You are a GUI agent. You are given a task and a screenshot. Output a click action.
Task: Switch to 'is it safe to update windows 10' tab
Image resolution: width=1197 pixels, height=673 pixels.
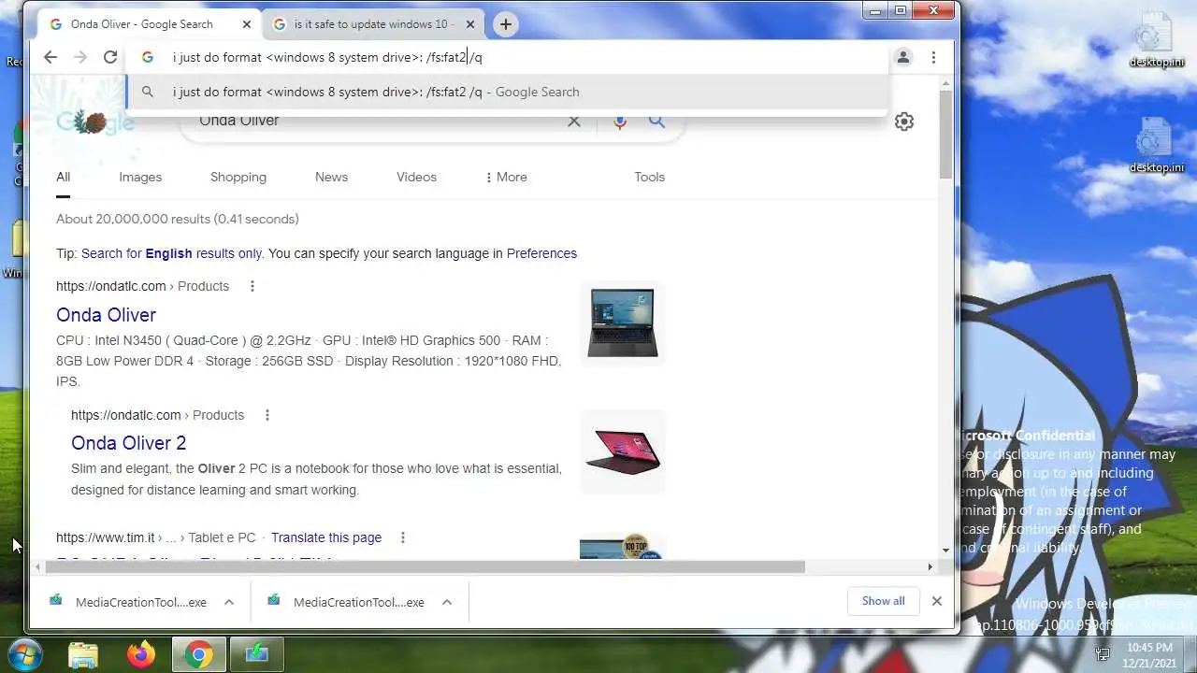coord(373,24)
